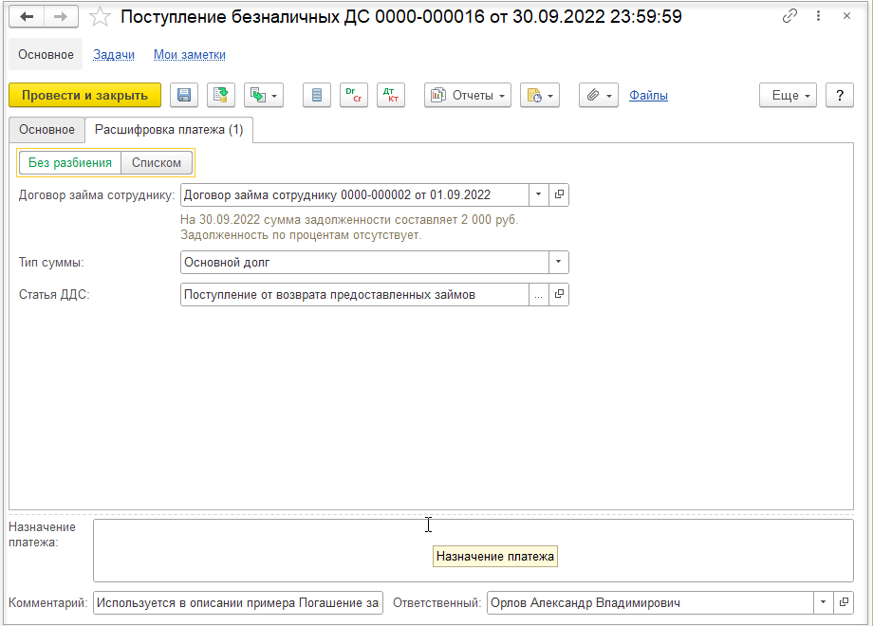The height and width of the screenshot is (626, 873).
Task: Open the Файлы link
Action: (x=649, y=95)
